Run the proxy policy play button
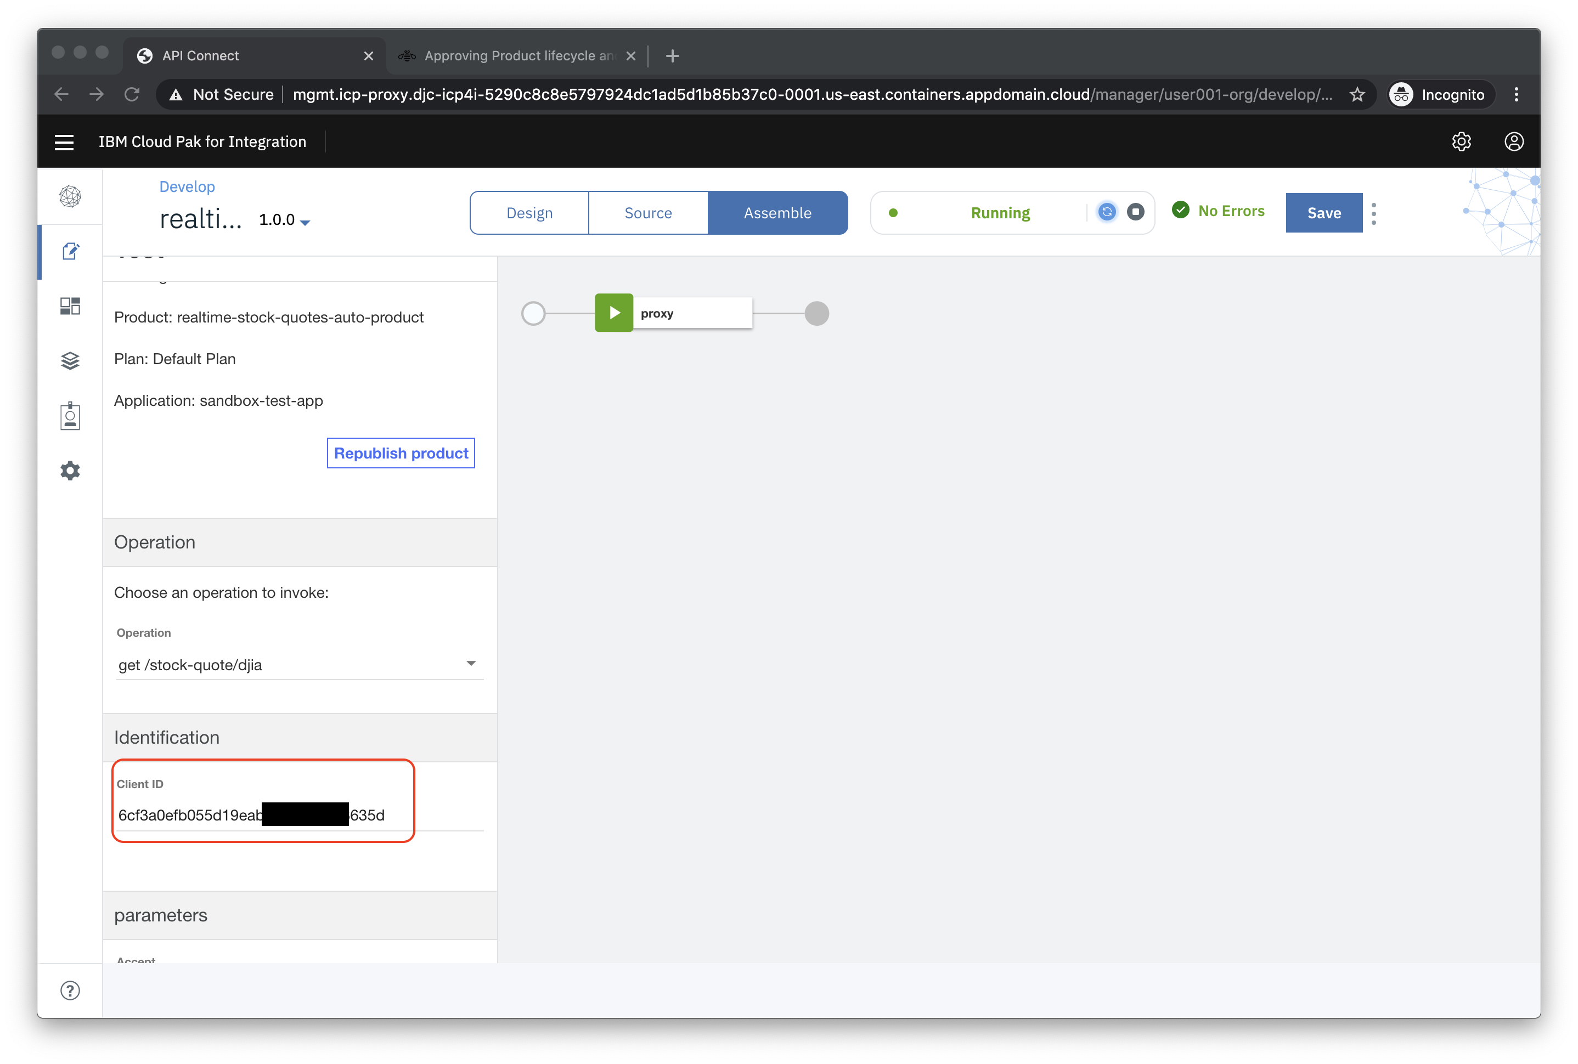This screenshot has width=1578, height=1064. (x=613, y=313)
